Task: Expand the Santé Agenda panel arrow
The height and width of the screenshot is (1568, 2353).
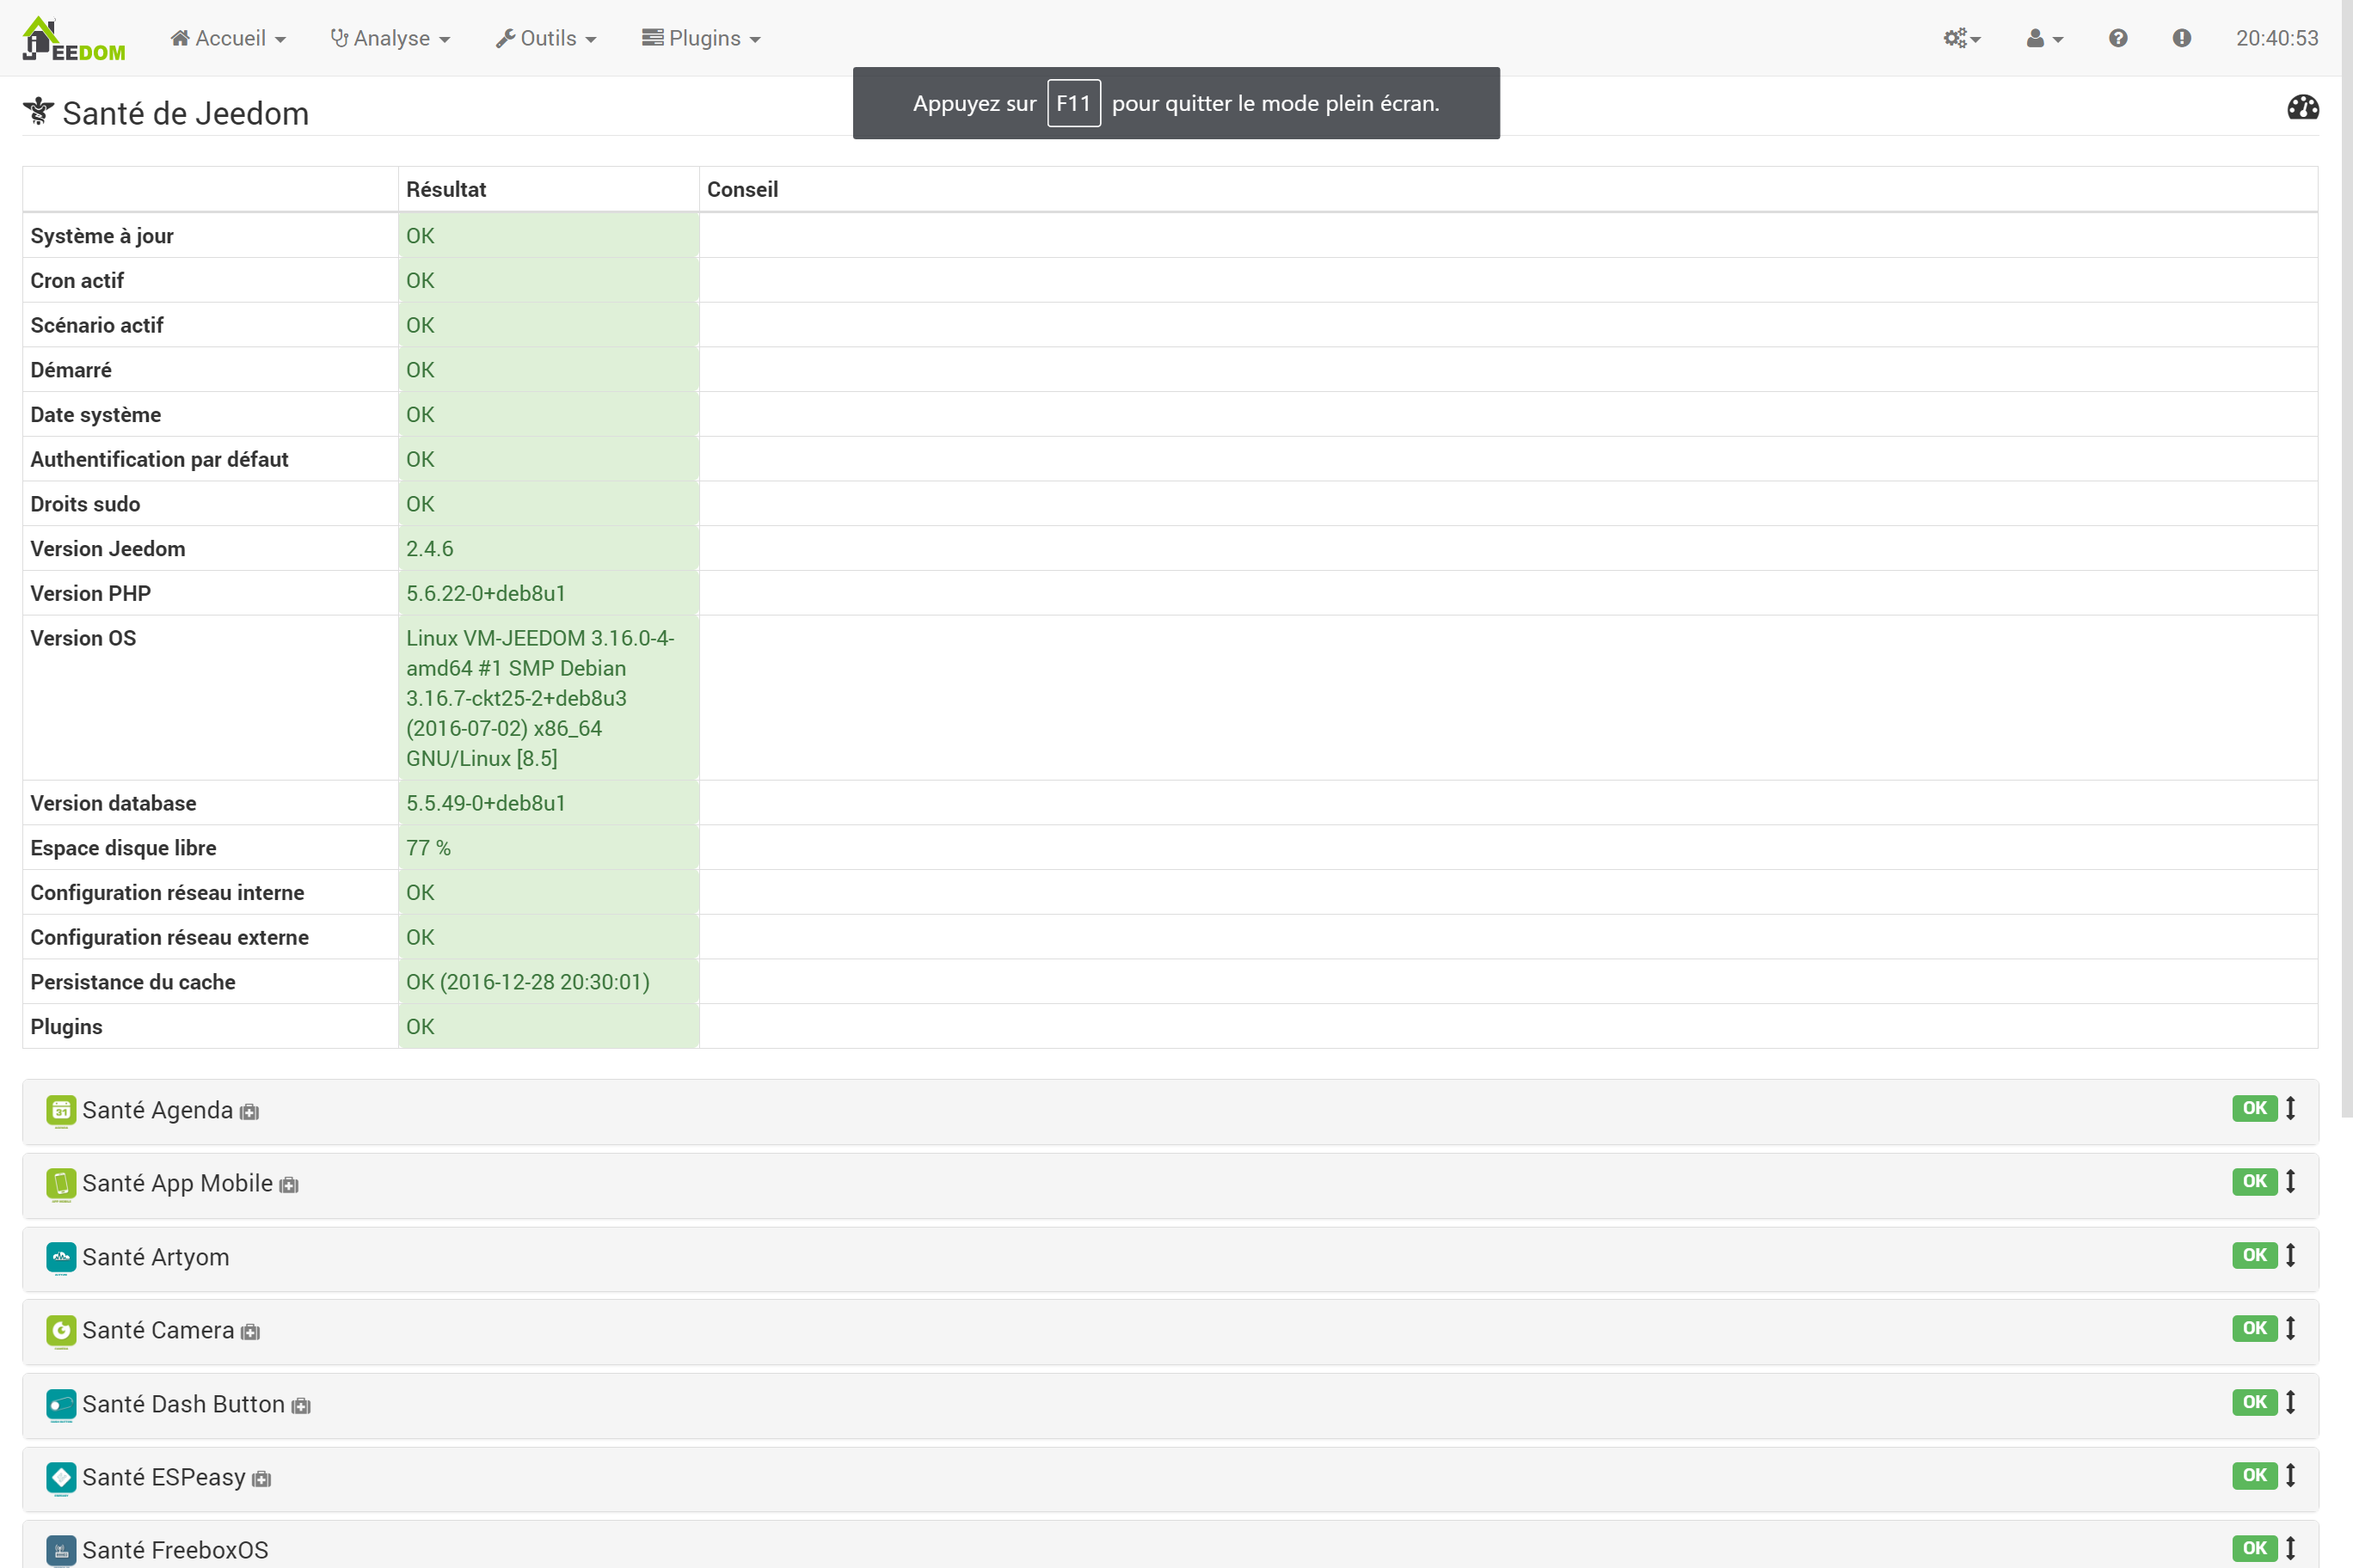Action: coord(2291,1108)
